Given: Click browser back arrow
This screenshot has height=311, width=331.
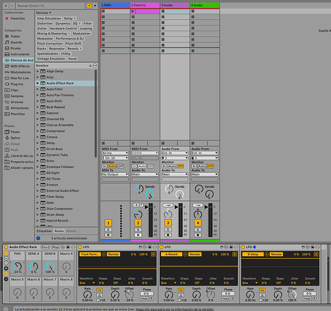Looking at the screenshot, I should pos(6,6).
